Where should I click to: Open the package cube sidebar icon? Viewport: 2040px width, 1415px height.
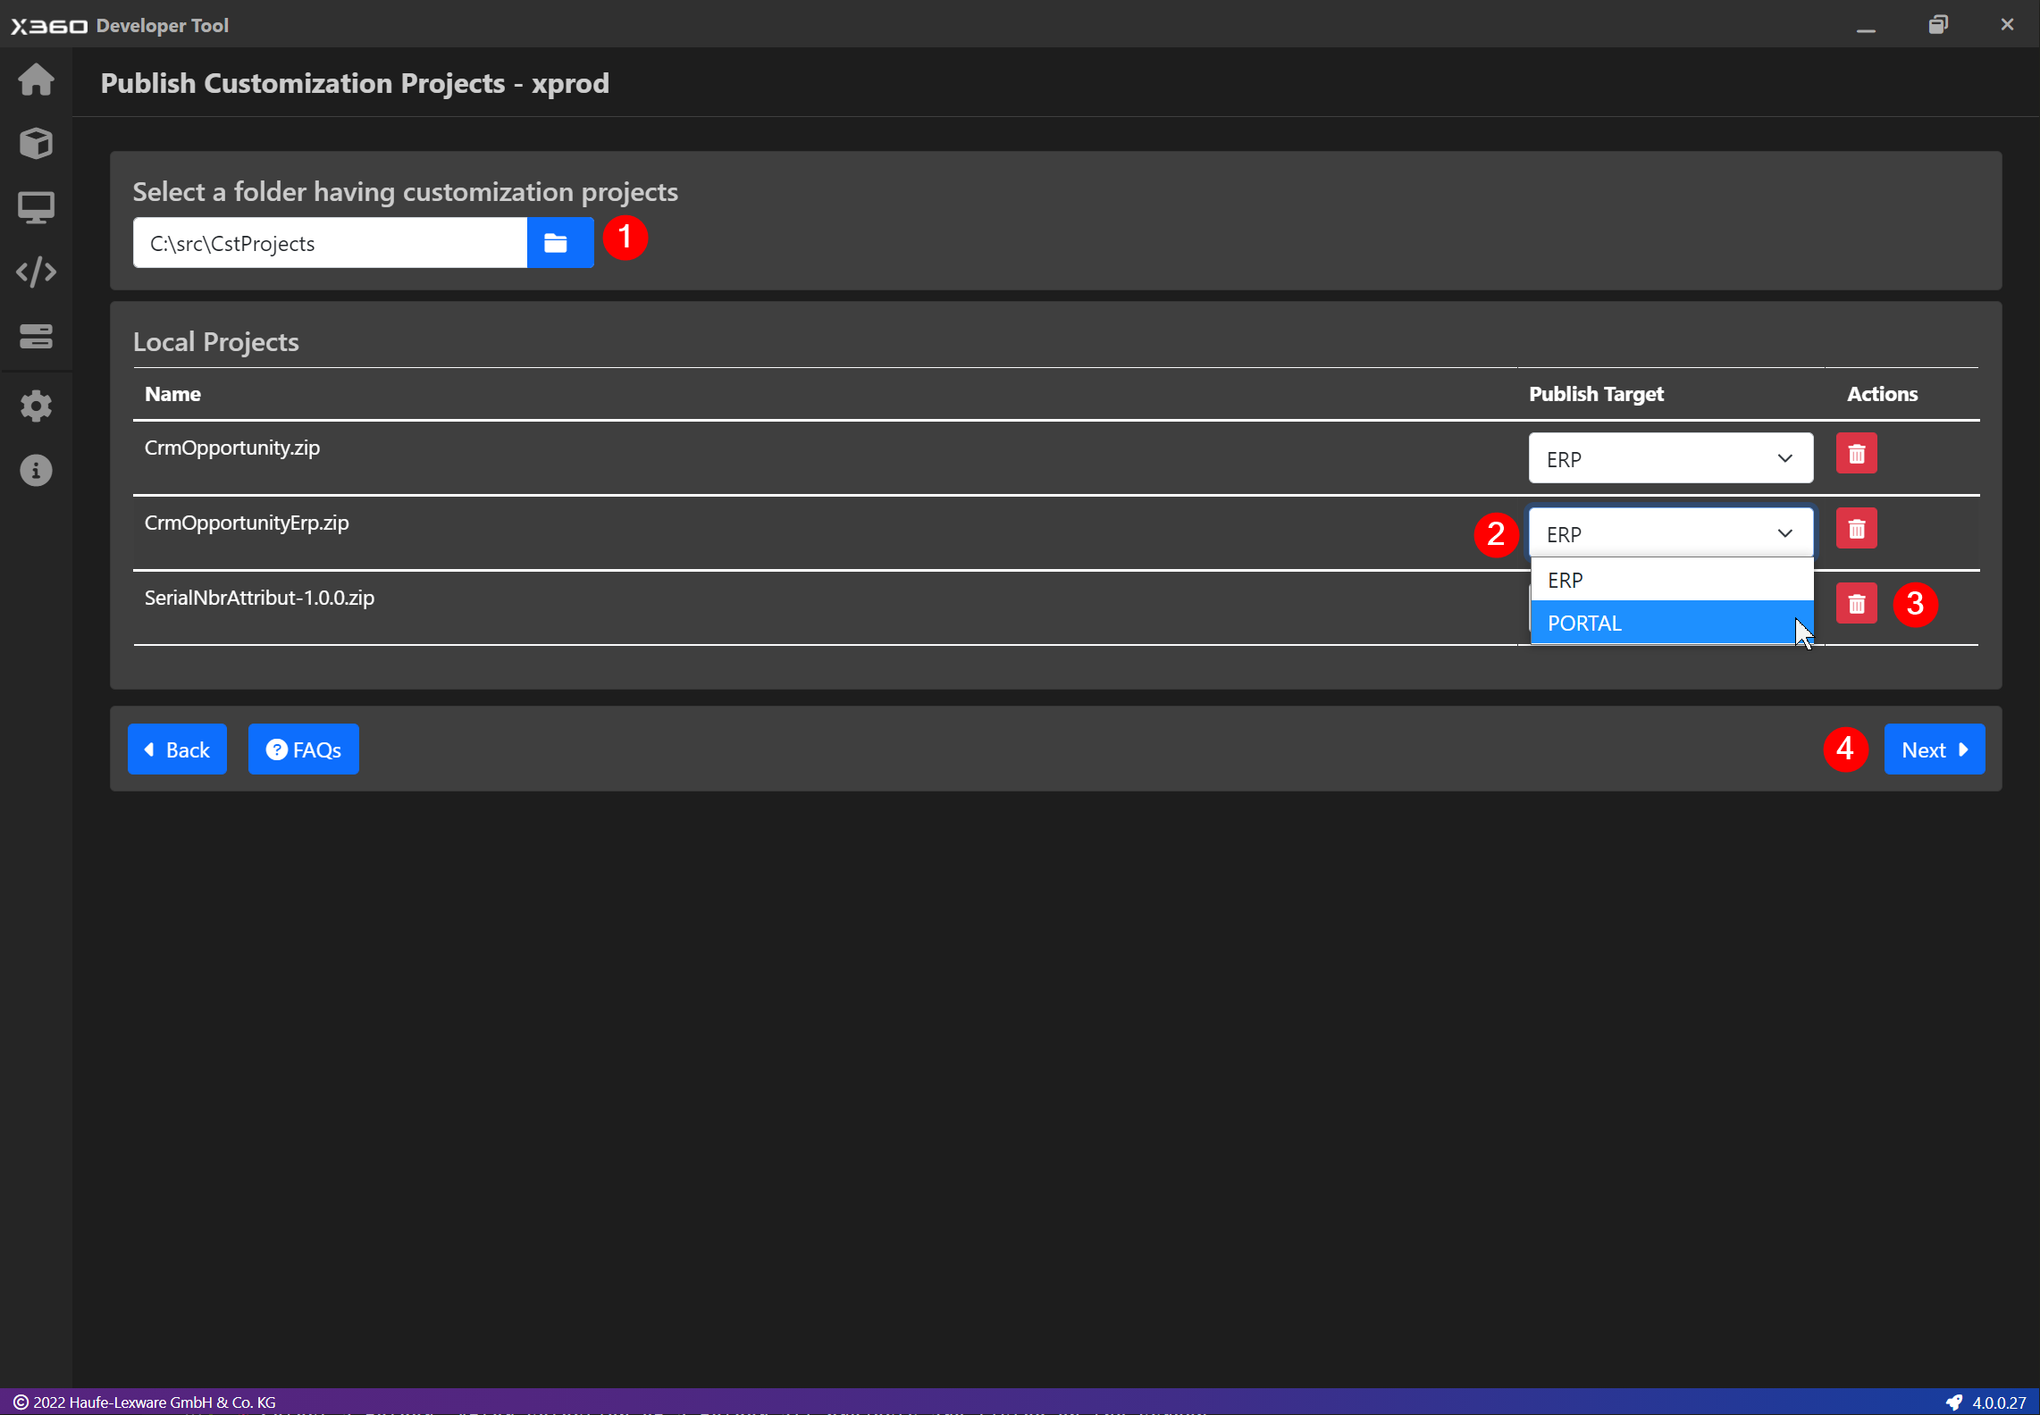[36, 144]
